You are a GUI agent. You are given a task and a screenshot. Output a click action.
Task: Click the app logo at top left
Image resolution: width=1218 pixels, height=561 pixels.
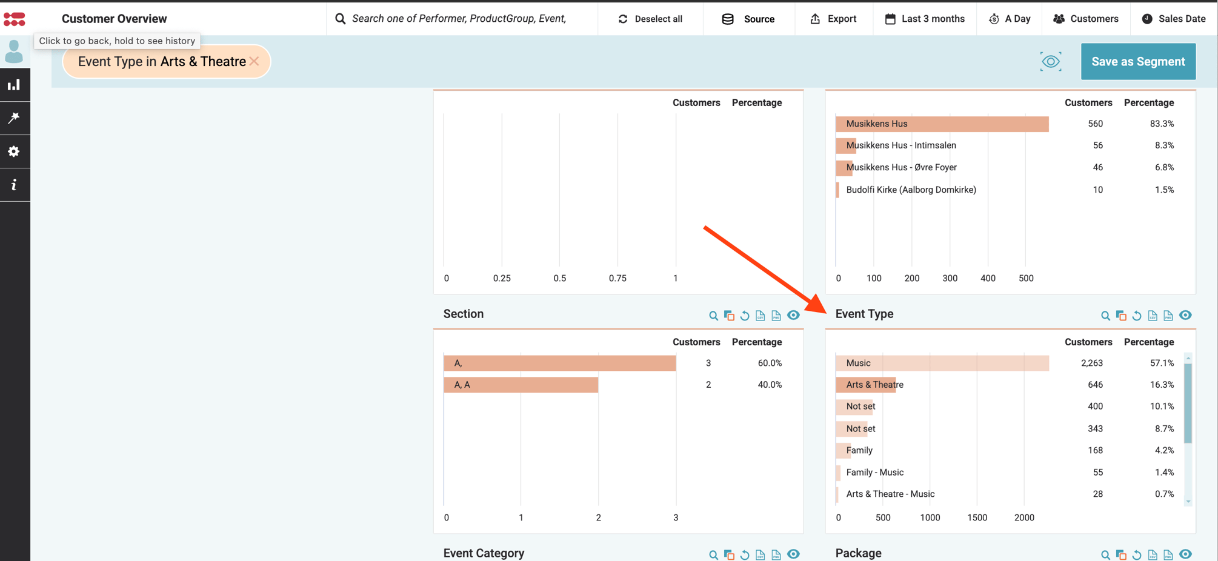coord(15,19)
